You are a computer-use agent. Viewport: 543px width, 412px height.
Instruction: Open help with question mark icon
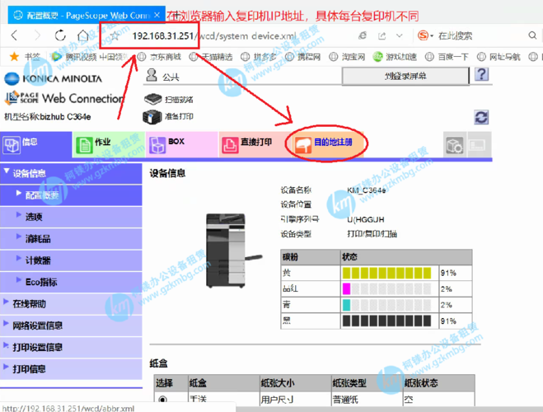481,74
